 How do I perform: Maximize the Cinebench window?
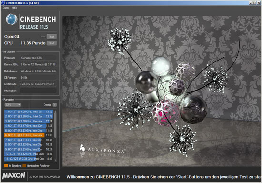(254, 3)
